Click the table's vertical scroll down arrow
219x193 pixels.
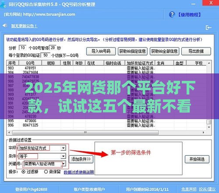pyautogui.click(x=209, y=127)
